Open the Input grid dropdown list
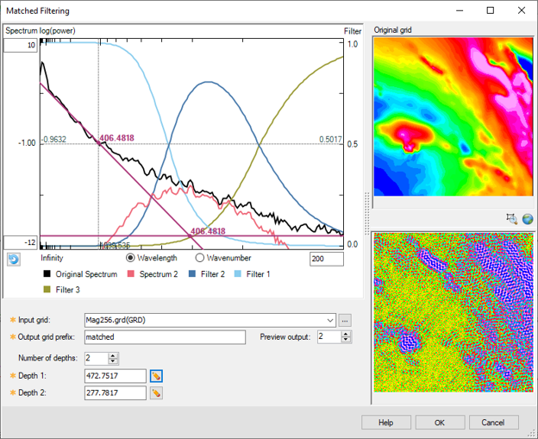 coord(330,320)
